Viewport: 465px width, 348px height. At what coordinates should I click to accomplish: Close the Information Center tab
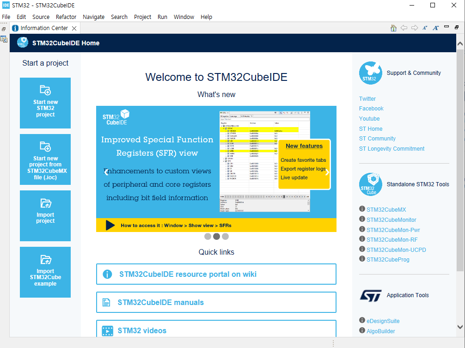[x=74, y=28]
